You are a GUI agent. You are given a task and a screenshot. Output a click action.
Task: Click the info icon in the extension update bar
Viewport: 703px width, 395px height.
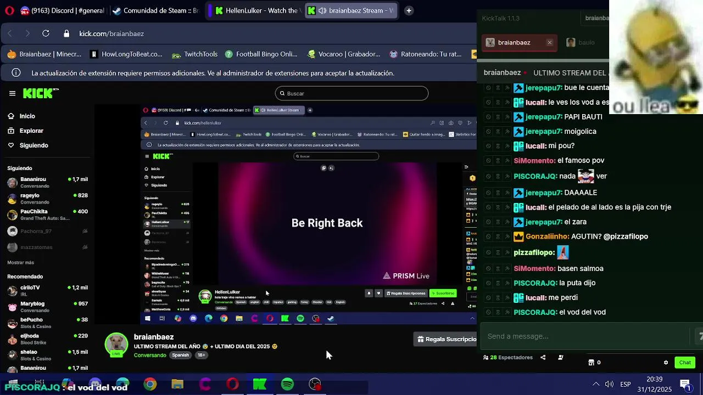tap(16, 73)
